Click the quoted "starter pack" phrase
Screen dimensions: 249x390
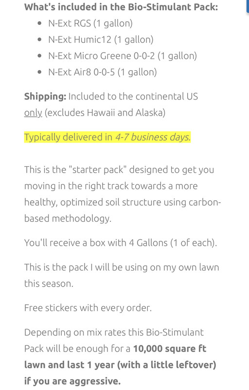coord(97,170)
